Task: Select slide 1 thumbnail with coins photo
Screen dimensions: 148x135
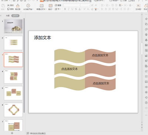Action: (13, 26)
